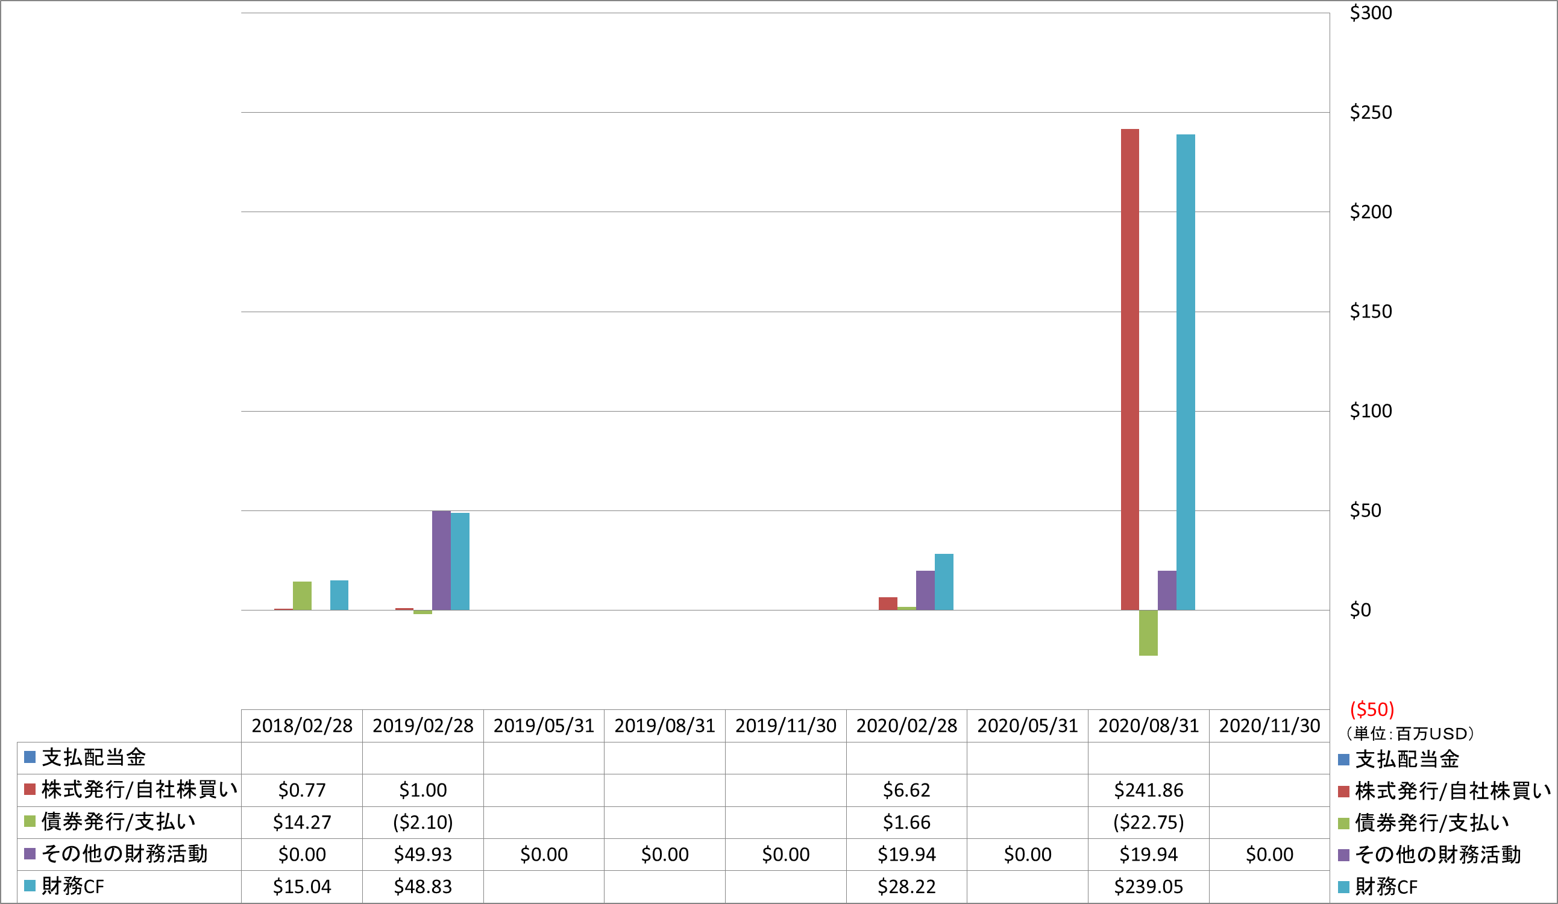Click the 財務CF row label in table
Image resolution: width=1558 pixels, height=904 pixels.
pos(73,887)
